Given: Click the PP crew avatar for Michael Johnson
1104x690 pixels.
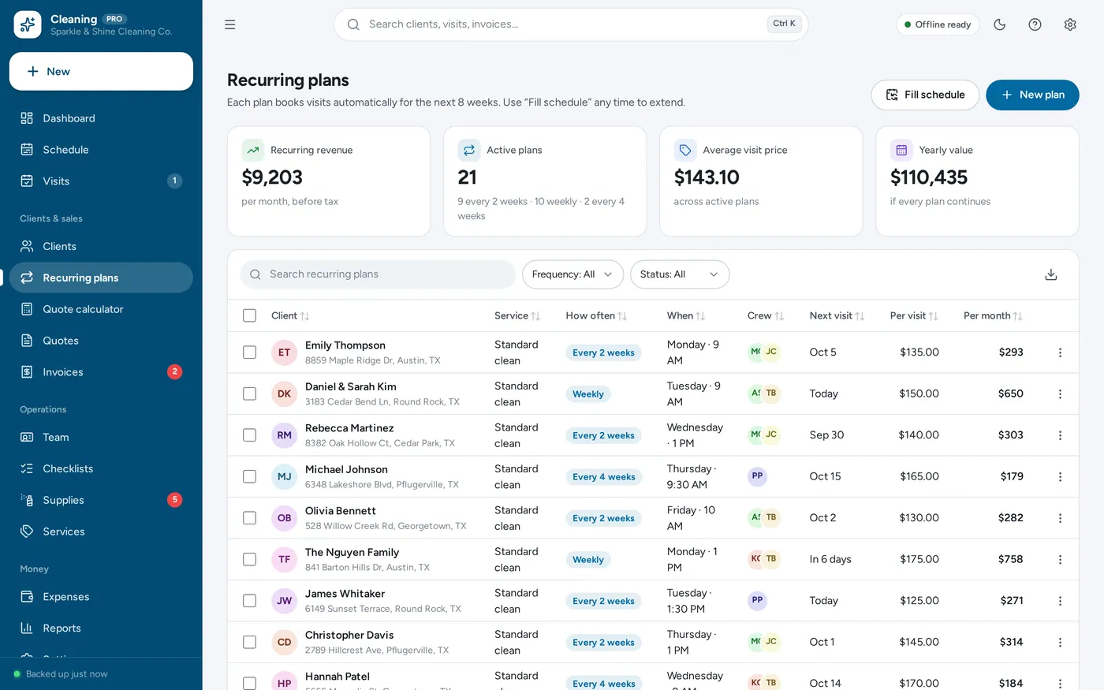Looking at the screenshot, I should point(757,476).
